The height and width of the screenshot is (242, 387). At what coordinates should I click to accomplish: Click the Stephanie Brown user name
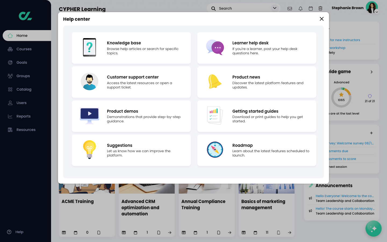(x=347, y=8)
